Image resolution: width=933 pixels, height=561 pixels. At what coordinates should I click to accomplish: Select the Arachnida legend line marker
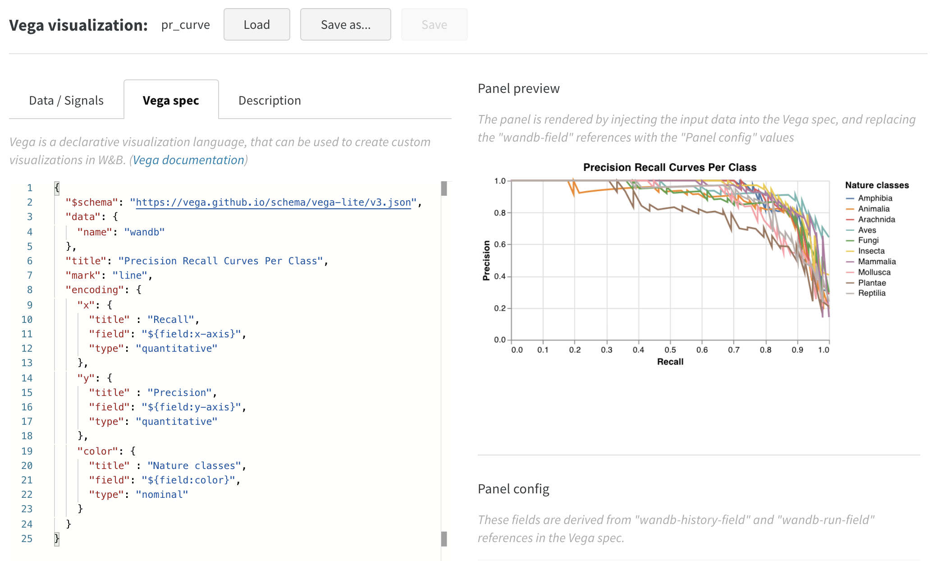850,220
